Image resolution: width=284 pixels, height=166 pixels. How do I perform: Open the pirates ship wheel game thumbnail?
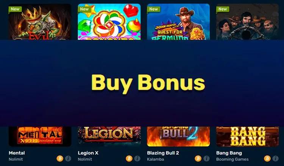(x=247, y=22)
